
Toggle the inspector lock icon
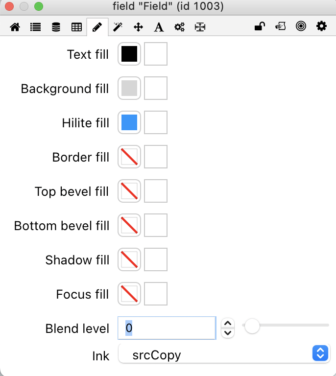[260, 27]
